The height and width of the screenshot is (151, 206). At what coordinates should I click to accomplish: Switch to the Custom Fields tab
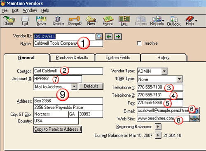click(x=118, y=58)
